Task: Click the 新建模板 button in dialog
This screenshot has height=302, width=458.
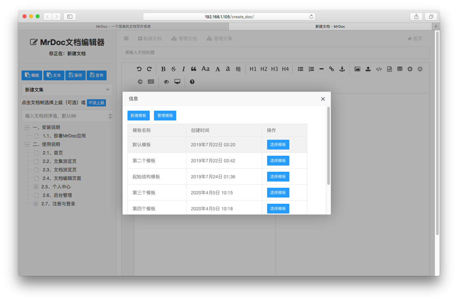Action: tap(138, 116)
